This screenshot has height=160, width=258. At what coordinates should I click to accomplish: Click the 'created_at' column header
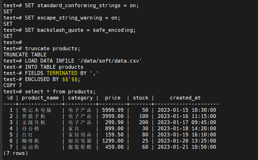[x=185, y=98]
